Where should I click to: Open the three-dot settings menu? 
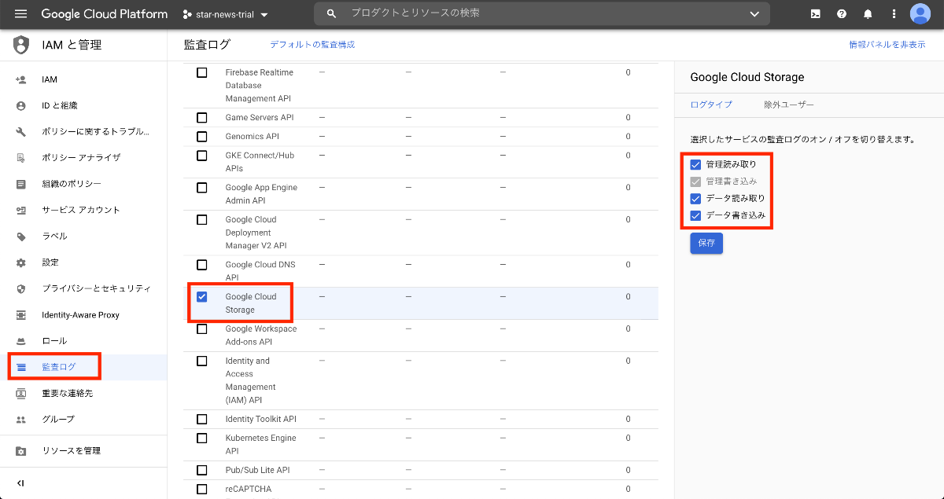pyautogui.click(x=894, y=14)
